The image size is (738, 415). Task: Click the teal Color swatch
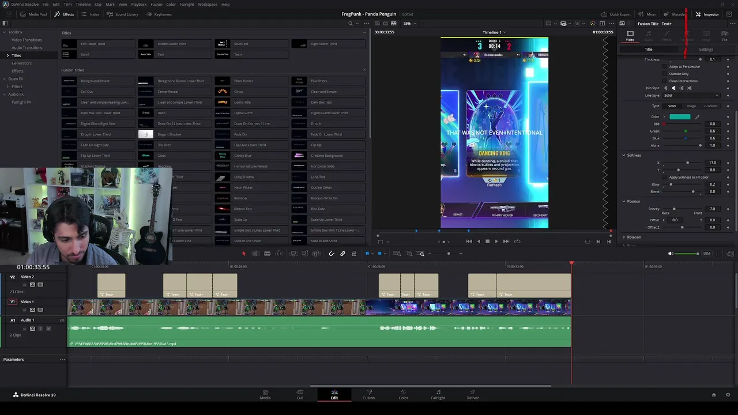(x=680, y=117)
